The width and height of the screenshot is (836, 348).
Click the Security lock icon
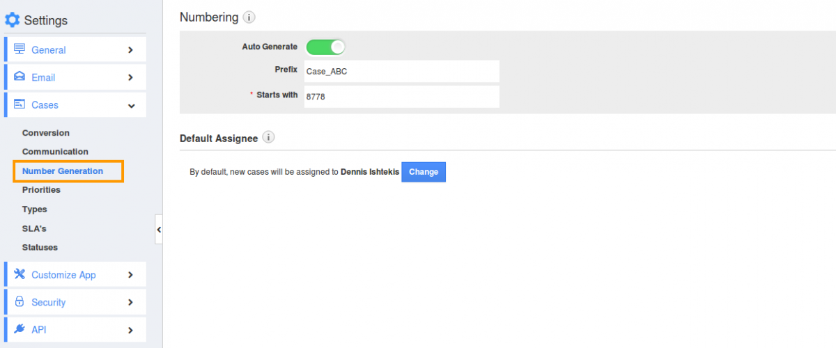click(20, 302)
